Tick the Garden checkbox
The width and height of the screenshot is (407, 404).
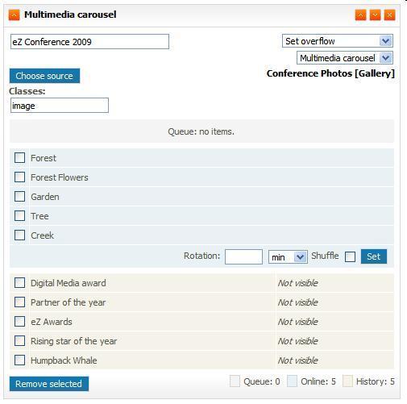coord(19,197)
